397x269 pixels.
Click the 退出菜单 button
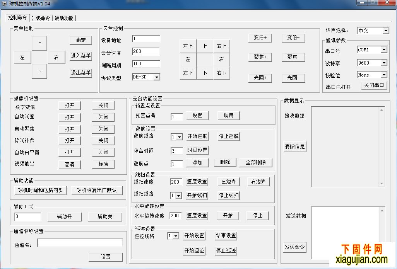[81, 73]
